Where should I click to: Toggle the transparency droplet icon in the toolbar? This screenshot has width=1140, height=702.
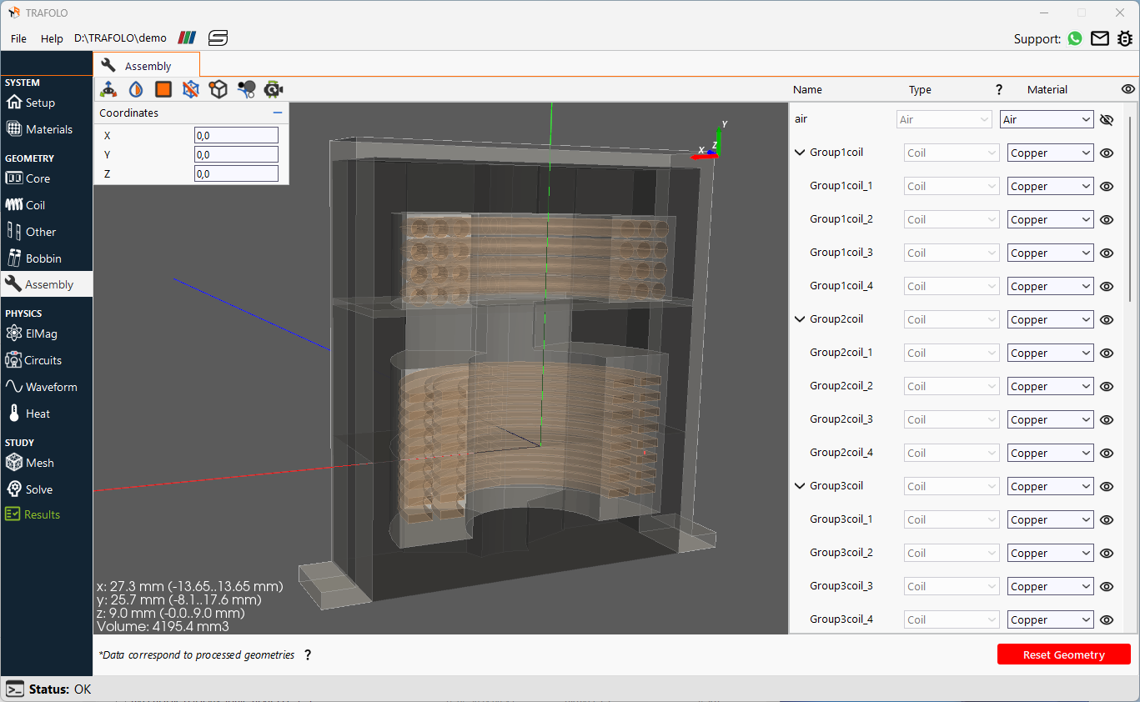click(135, 88)
